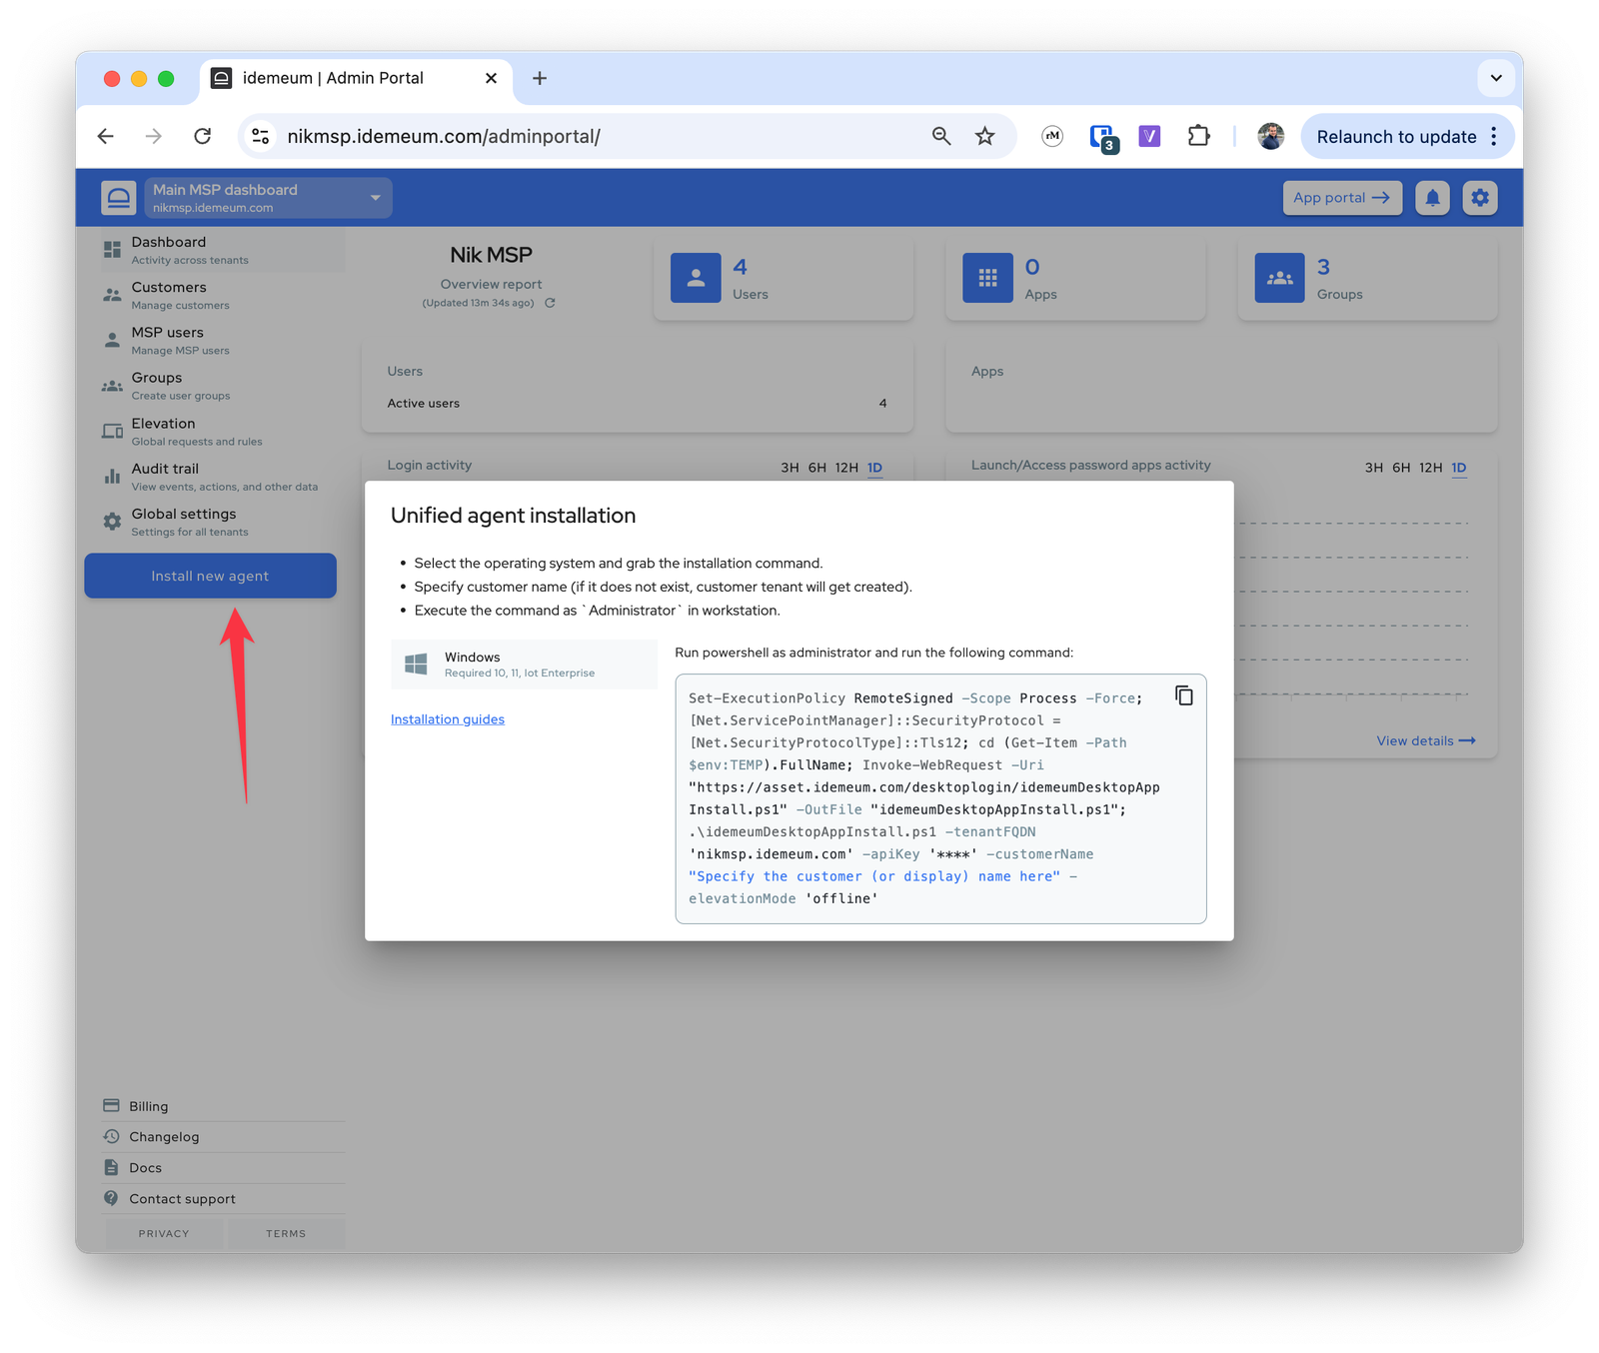The image size is (1599, 1353).
Task: Click the TERMS button
Action: [x=286, y=1233]
